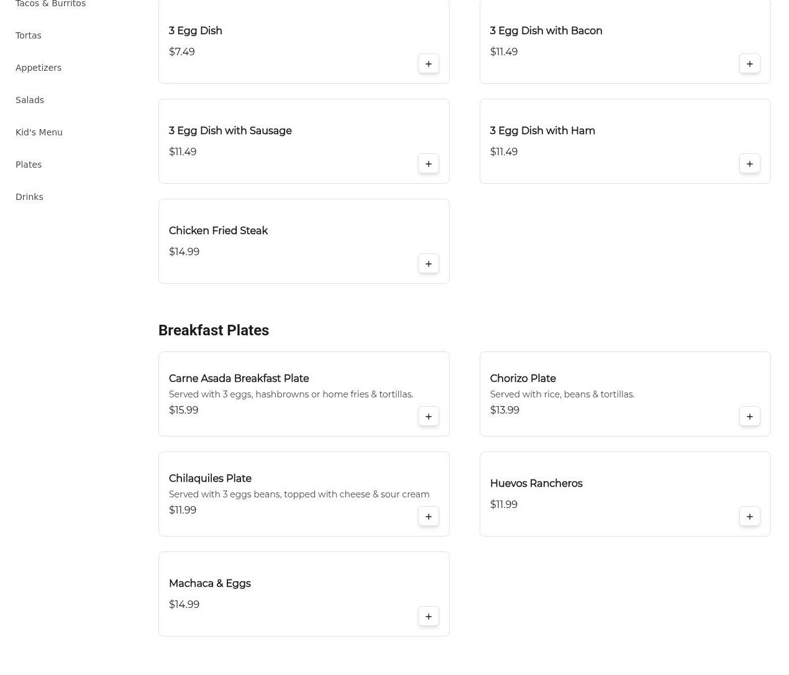This screenshot has height=675, width=789.
Task: Open the Machaca & Eggs item card
Action: (x=209, y=584)
